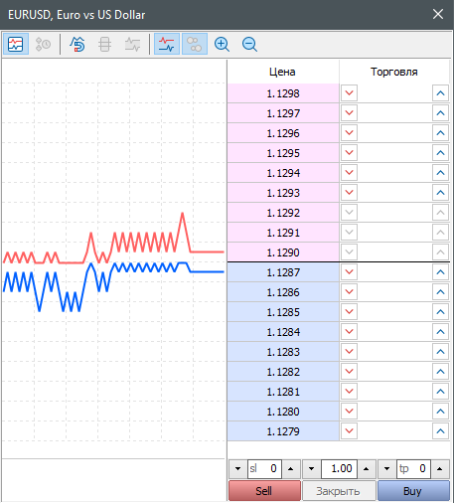The width and height of the screenshot is (454, 503).
Task: Zoom in with the magnifier plus icon
Action: pos(222,44)
